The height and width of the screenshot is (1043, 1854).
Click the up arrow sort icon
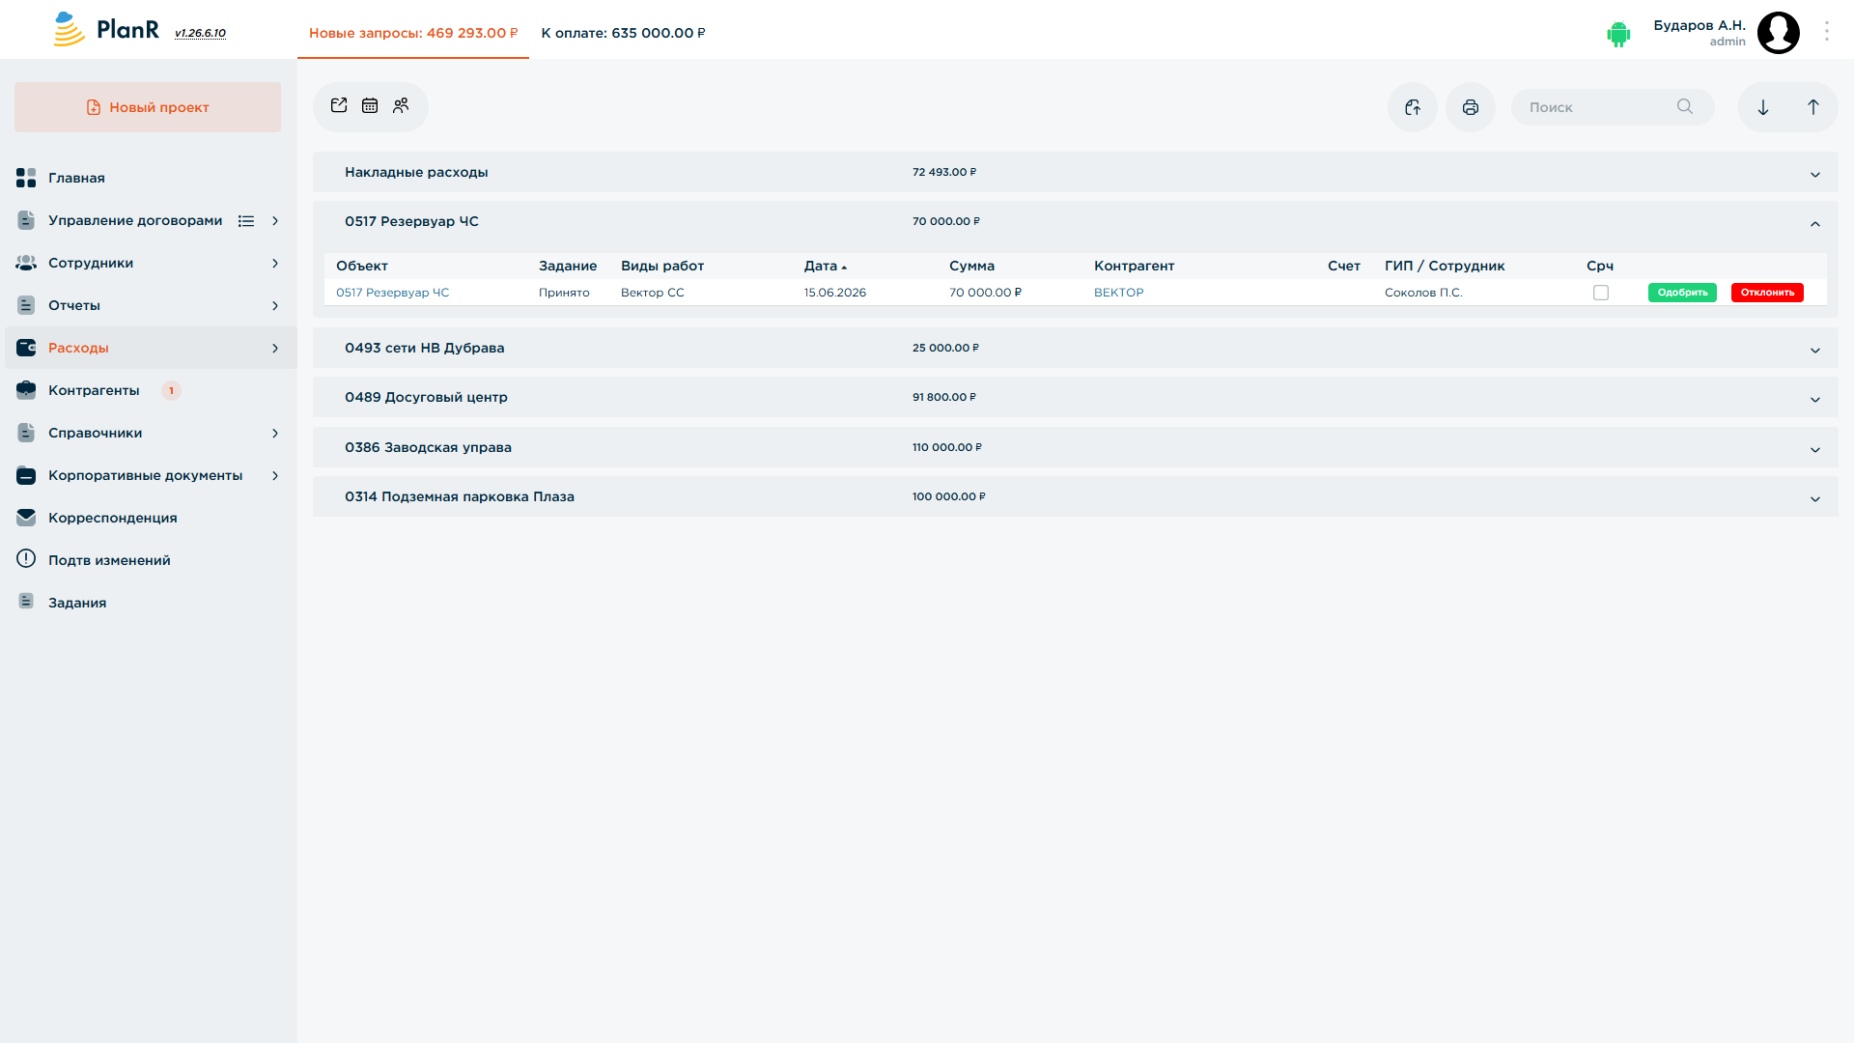coord(1813,107)
